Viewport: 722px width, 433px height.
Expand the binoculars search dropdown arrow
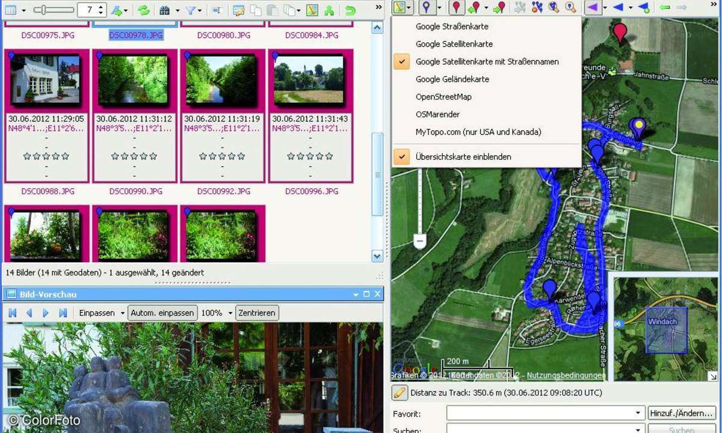pos(177,10)
